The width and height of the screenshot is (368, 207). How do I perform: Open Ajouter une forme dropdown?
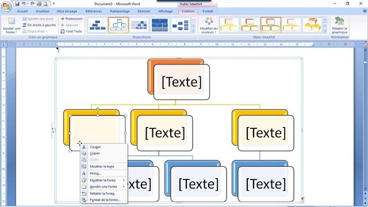point(11,25)
